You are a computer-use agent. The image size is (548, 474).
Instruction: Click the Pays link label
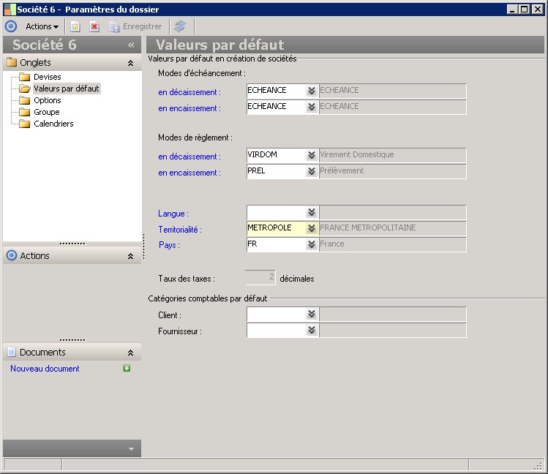(169, 245)
